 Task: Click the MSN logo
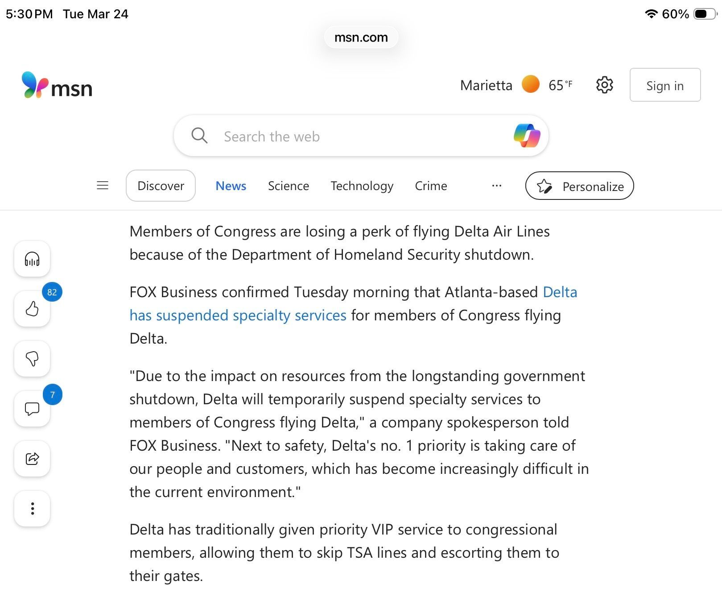click(57, 85)
